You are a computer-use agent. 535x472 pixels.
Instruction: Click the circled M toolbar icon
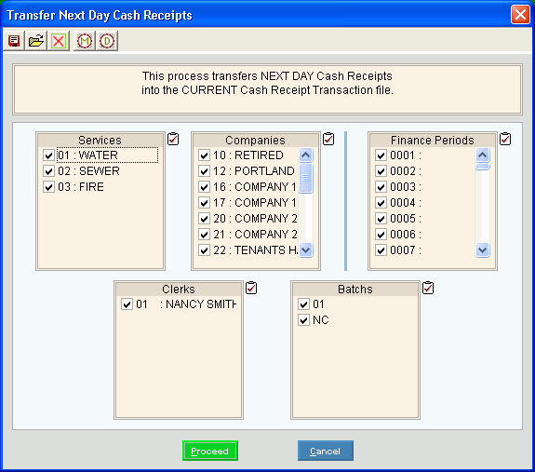85,41
